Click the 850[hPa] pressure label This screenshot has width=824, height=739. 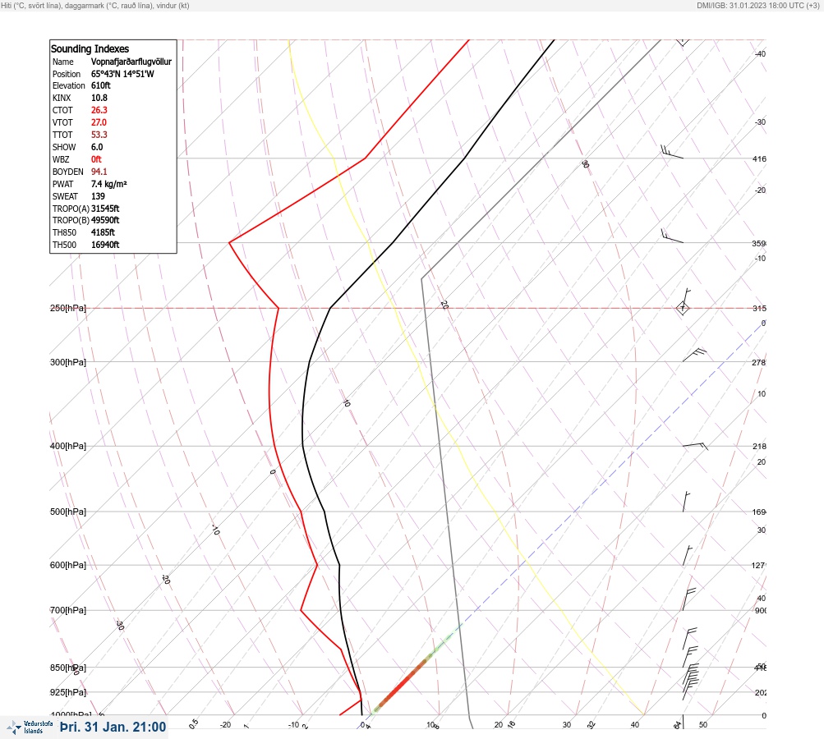[68, 668]
